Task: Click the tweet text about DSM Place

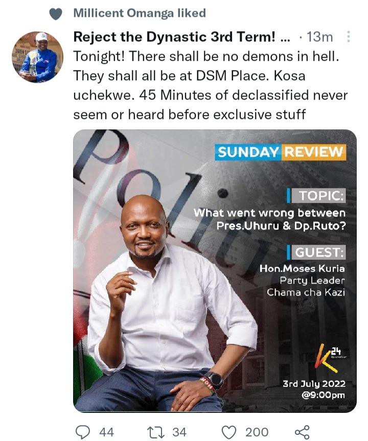Action: (211, 85)
